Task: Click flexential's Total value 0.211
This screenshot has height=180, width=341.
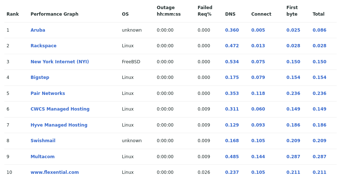Action: (x=320, y=172)
